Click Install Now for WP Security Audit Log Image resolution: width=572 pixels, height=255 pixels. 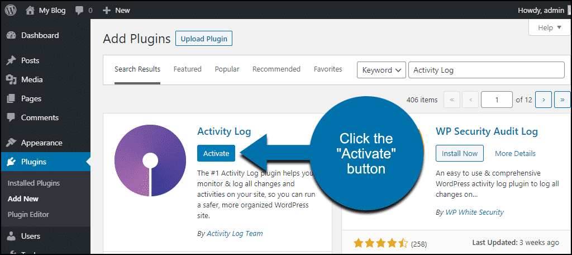pyautogui.click(x=460, y=153)
